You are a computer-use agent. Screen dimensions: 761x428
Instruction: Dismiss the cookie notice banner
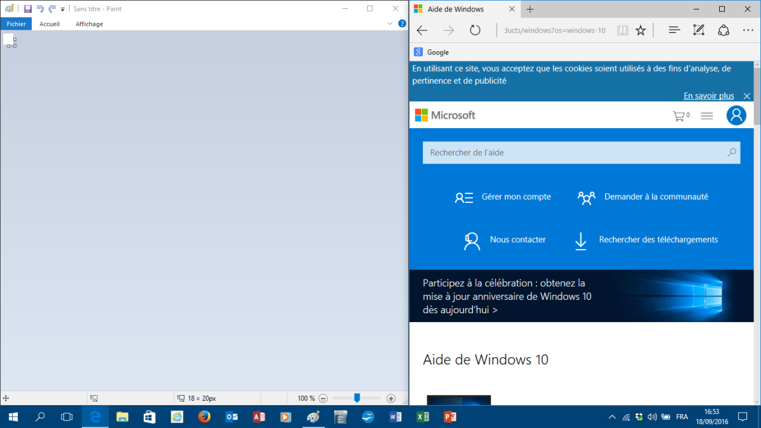[x=746, y=96]
